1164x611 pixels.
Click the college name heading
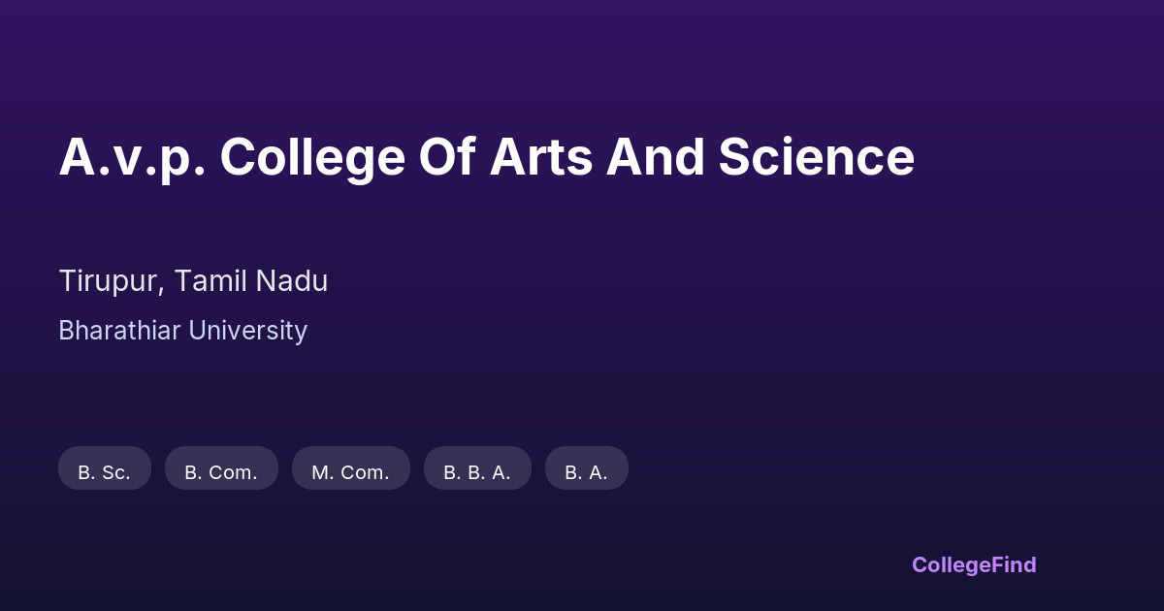pos(486,157)
